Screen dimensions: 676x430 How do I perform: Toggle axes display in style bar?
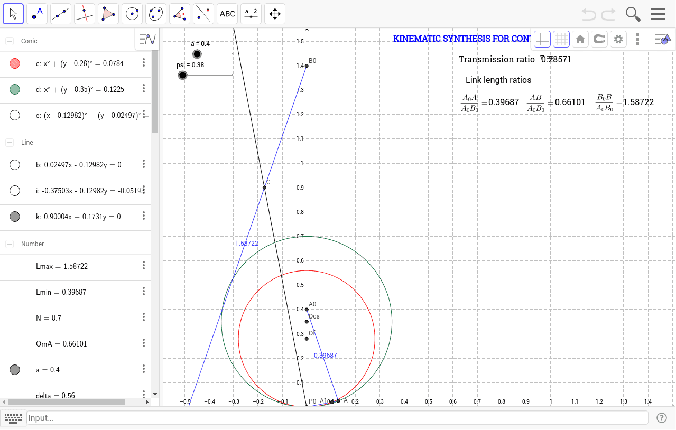(542, 39)
